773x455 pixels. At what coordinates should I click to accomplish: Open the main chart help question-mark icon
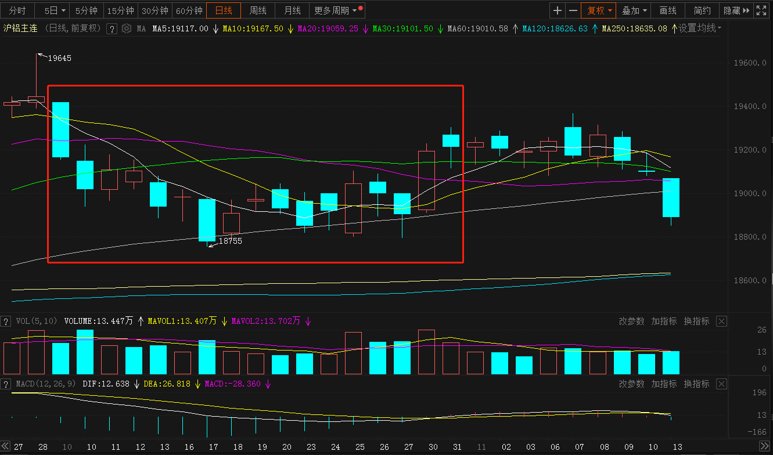112,29
